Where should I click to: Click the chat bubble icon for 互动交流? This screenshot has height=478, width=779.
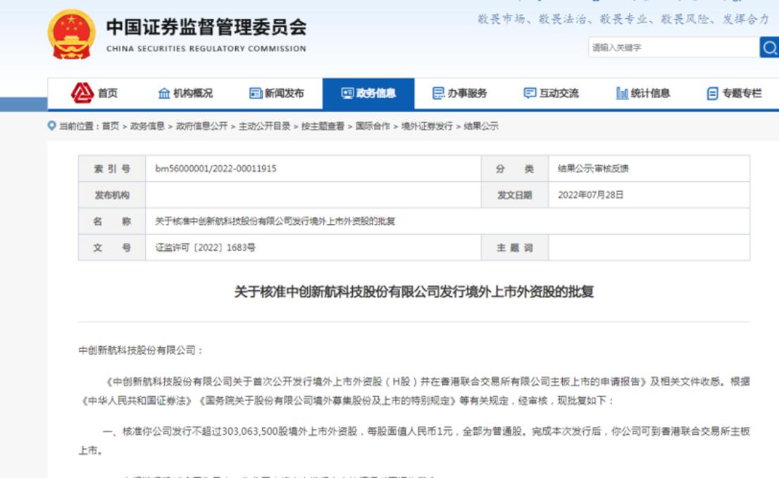pyautogui.click(x=530, y=93)
